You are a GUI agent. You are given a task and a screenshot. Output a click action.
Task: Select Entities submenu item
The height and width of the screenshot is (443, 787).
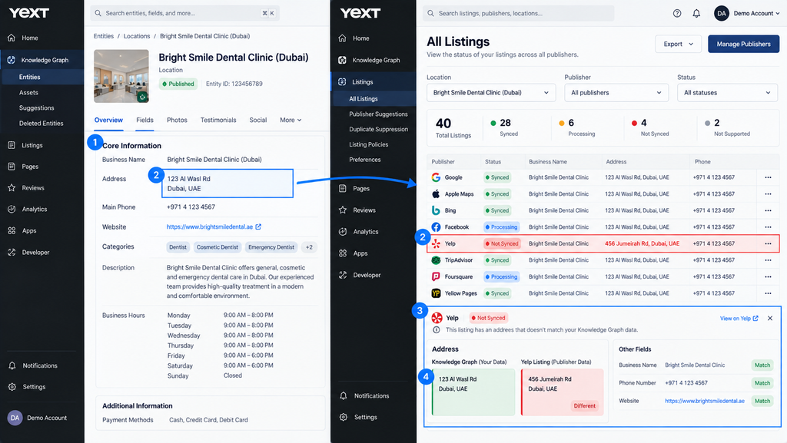(43, 77)
